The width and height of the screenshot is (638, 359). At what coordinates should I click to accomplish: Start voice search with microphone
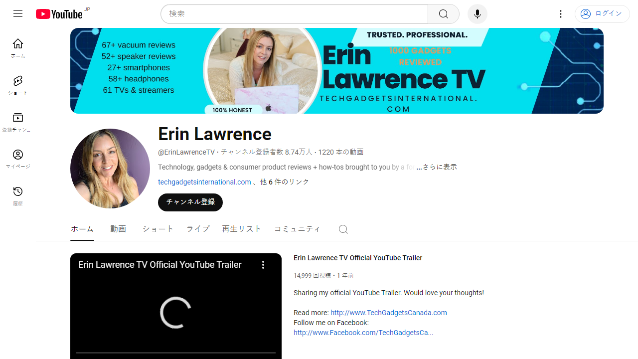point(478,14)
